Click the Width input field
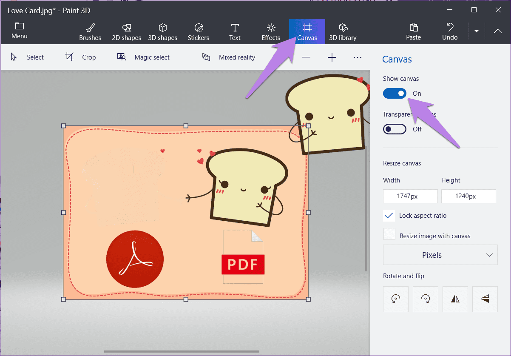Image resolution: width=511 pixels, height=356 pixels. point(410,196)
